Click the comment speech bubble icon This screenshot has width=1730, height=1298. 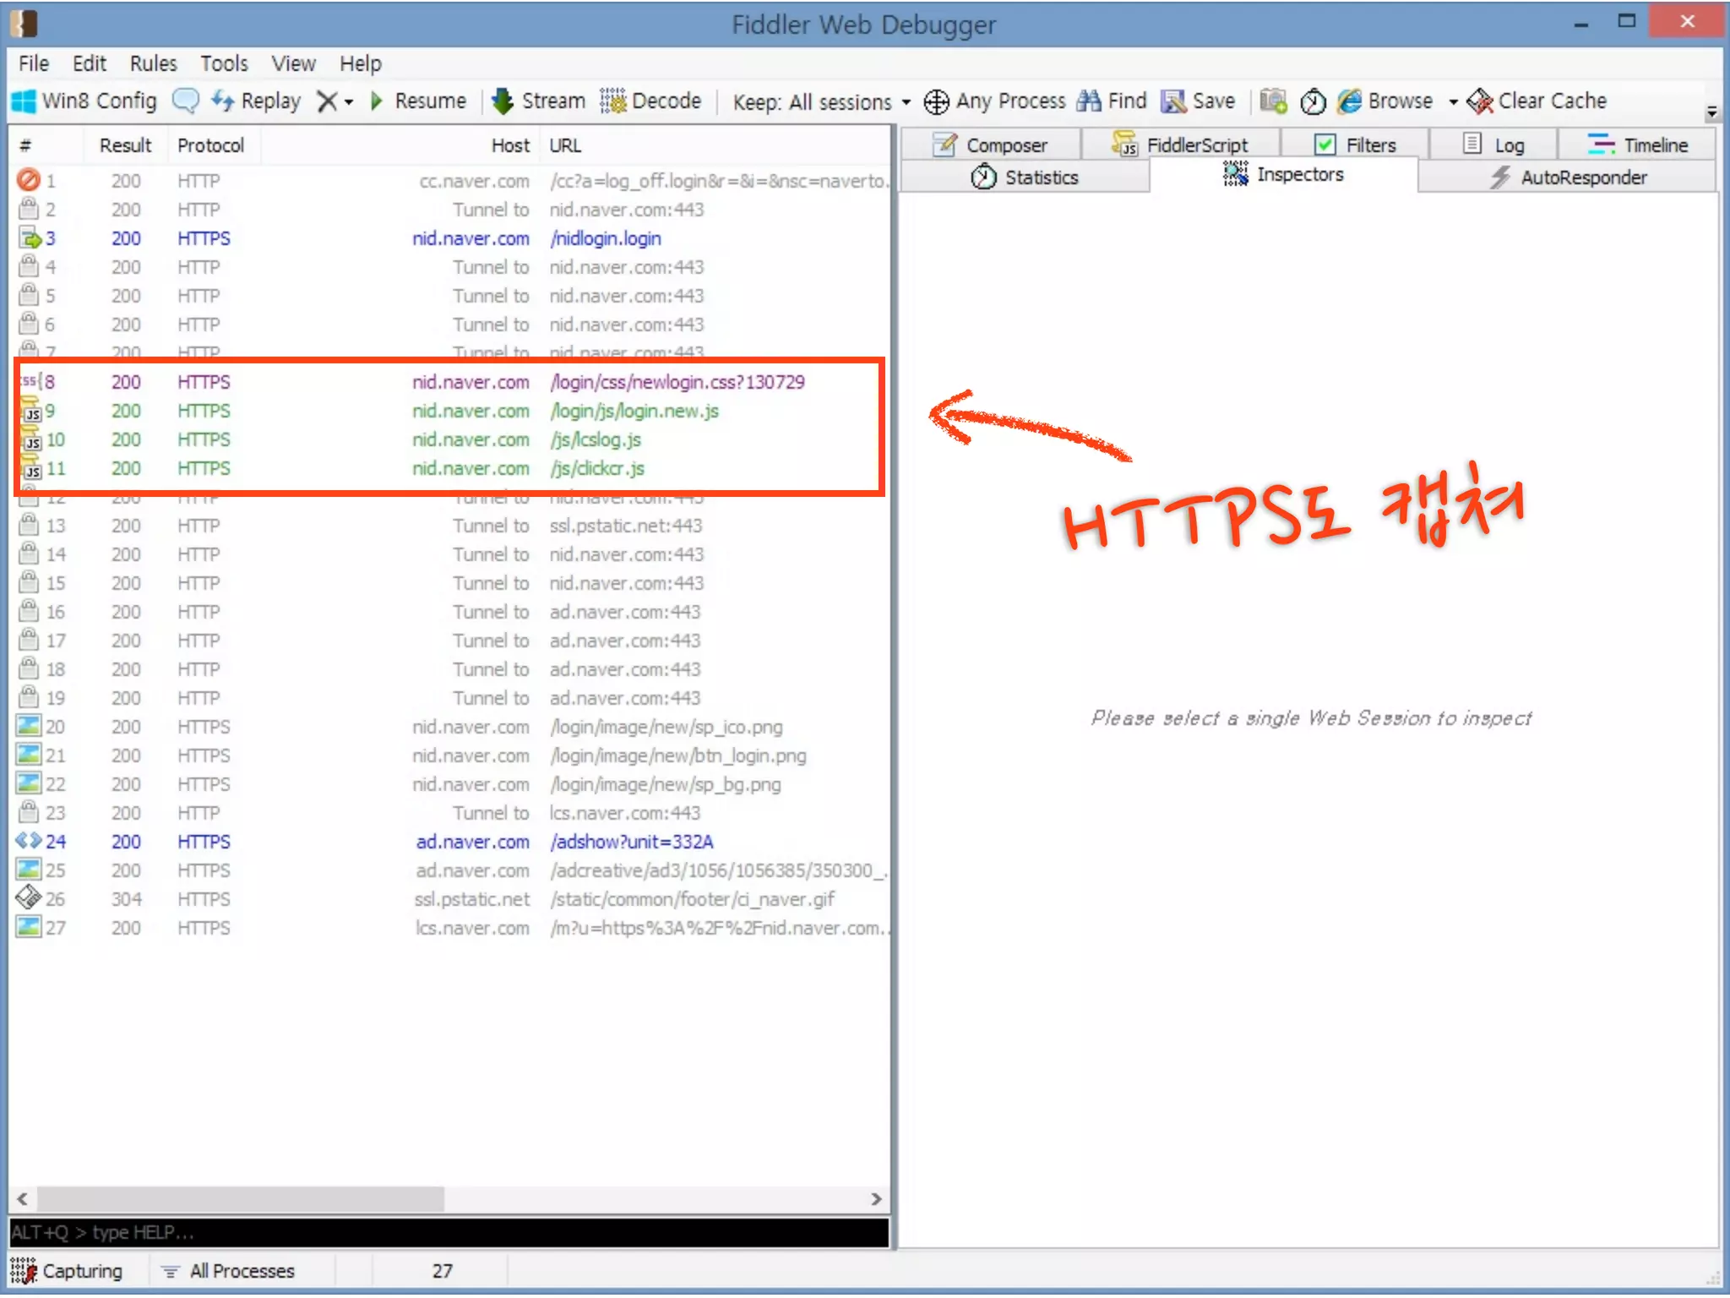point(185,101)
